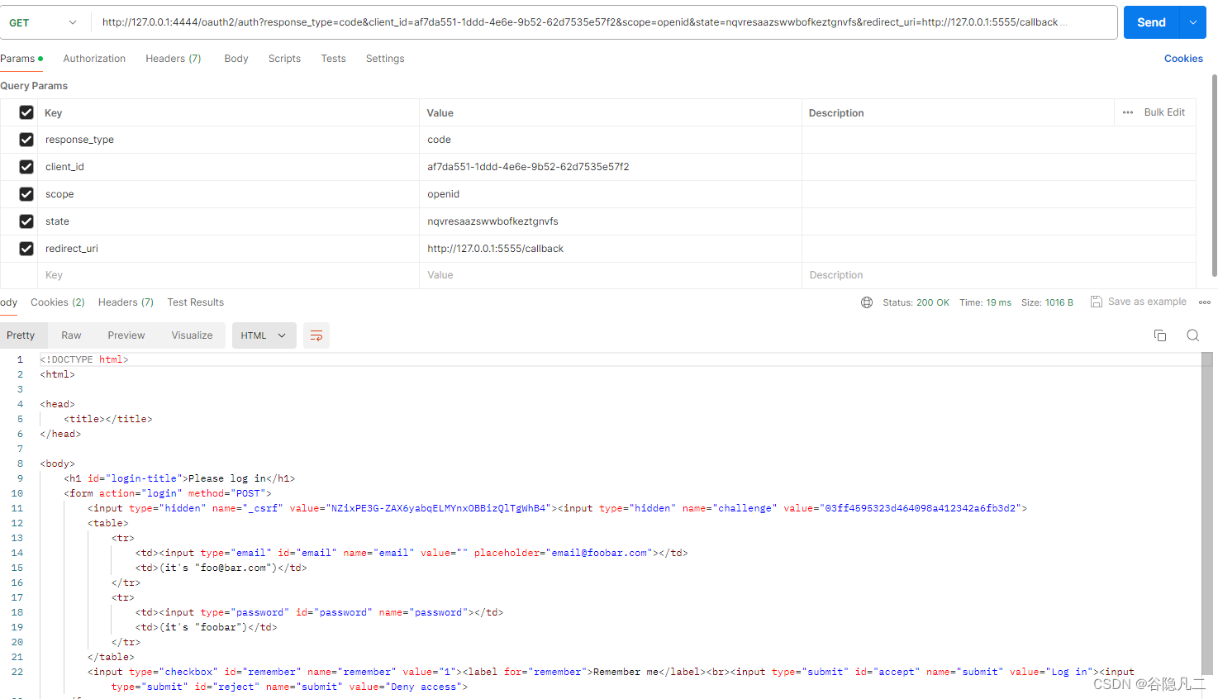1218x699 pixels.
Task: Click the 'code' value cell
Action: pos(611,140)
